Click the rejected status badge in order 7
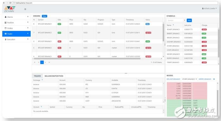Image resolution: width=221 pixels, height=121 pixels. pyautogui.click(x=148, y=33)
